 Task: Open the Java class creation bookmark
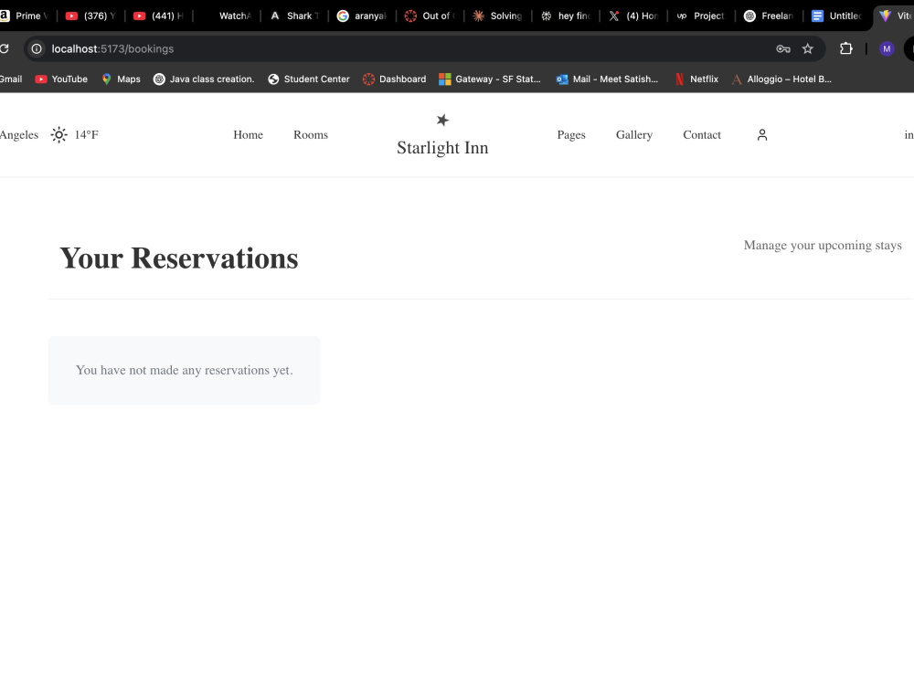204,79
